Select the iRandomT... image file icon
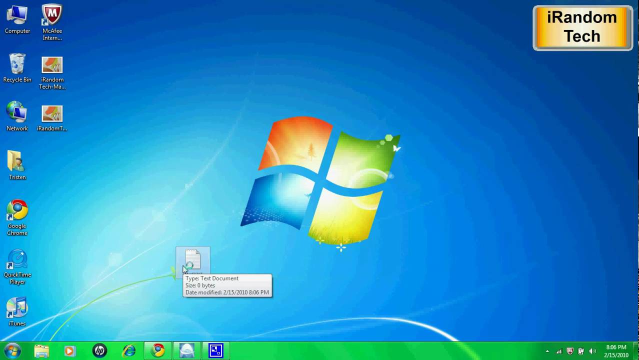This screenshot has height=360, width=639. coord(52,118)
